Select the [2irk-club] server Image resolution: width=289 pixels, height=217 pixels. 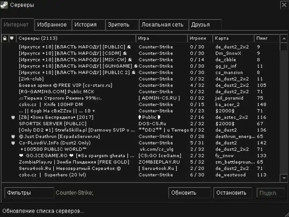tap(141, 79)
